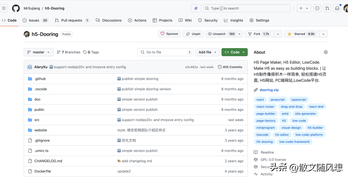
Task: Open the public folder
Action: click(x=39, y=109)
